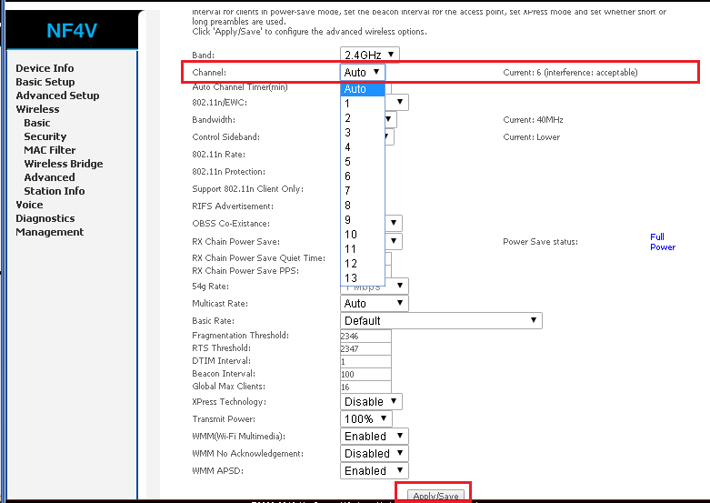Choose channel 11 from the list
The height and width of the screenshot is (503, 710).
tap(362, 249)
